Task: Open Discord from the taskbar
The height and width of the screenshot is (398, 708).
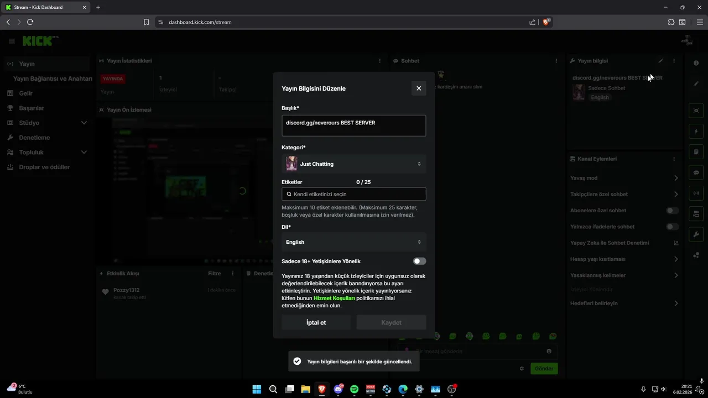Action: click(338, 389)
